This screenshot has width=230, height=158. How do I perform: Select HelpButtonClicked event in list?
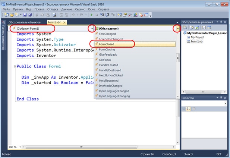(135, 75)
